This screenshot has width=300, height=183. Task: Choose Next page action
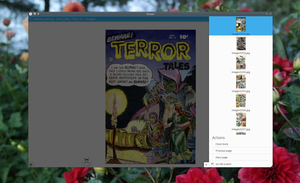pos(221,157)
